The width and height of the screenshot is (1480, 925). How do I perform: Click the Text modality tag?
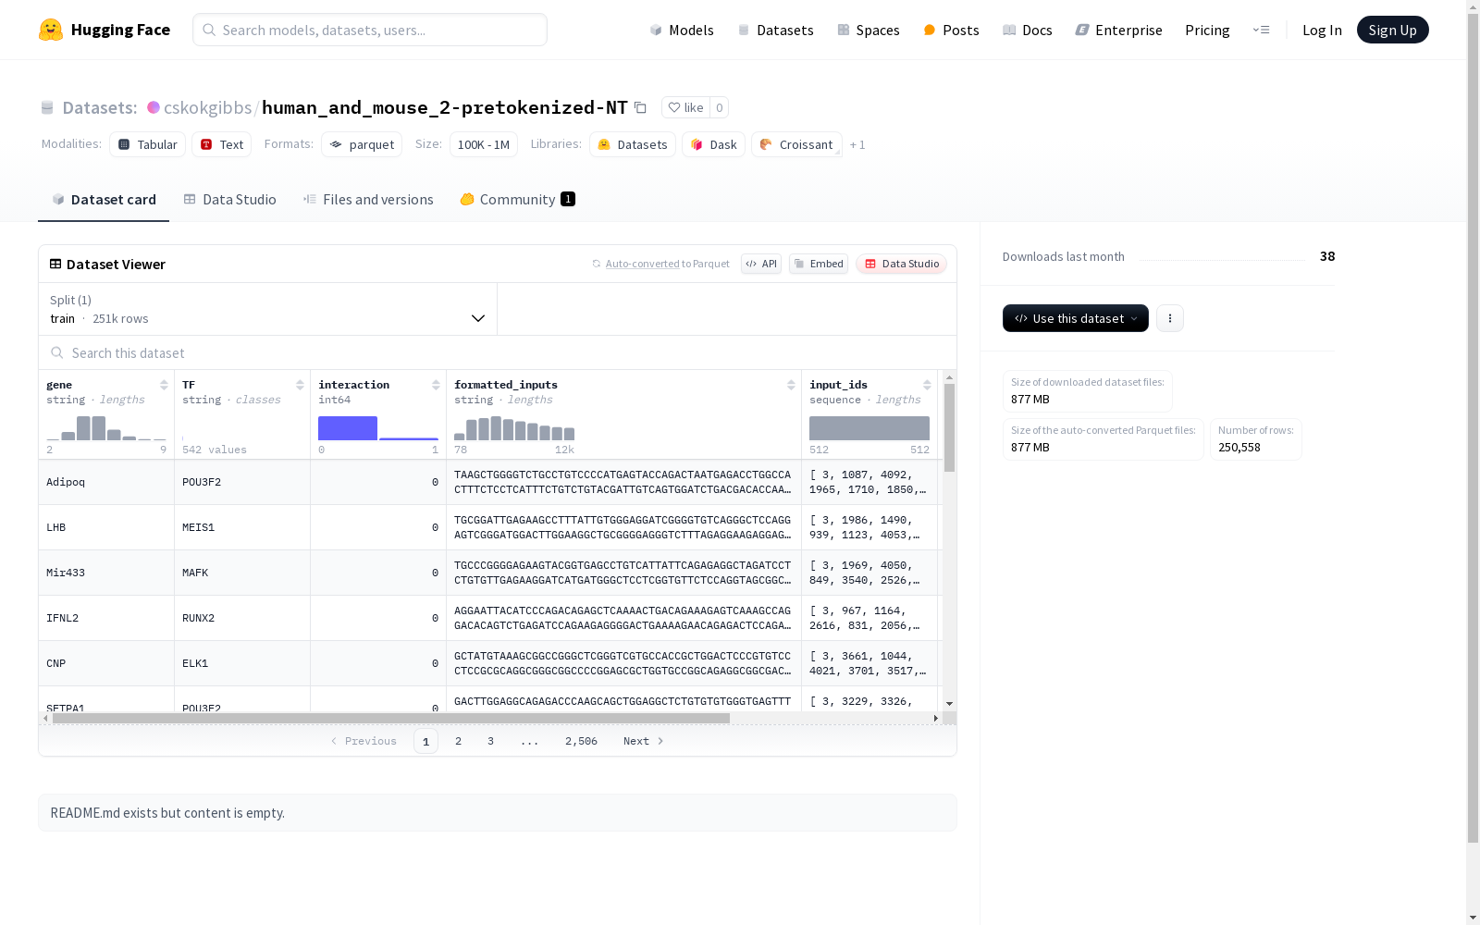[x=222, y=144]
